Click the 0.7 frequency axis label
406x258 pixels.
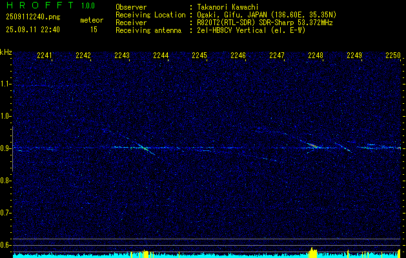point(6,213)
